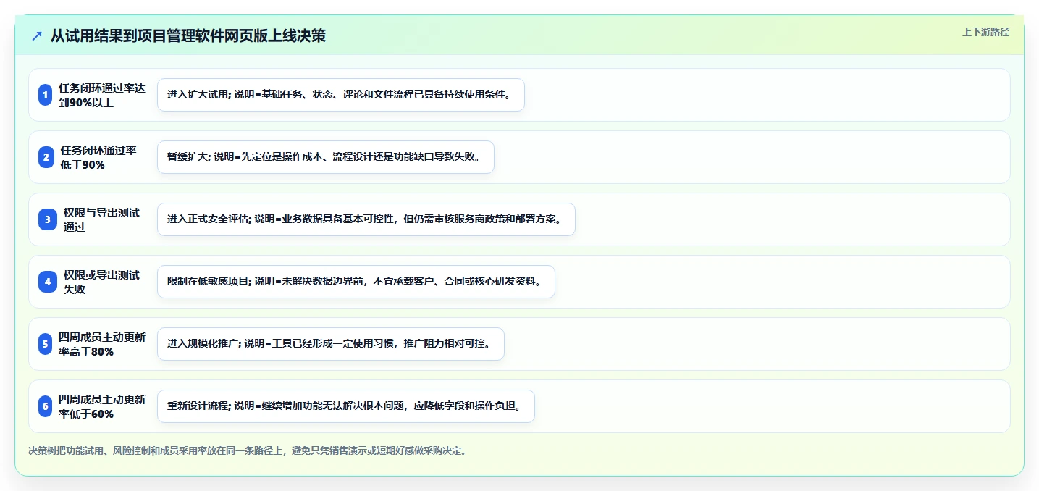Click the arrow icon beside the title
1039x491 pixels.
[x=37, y=35]
